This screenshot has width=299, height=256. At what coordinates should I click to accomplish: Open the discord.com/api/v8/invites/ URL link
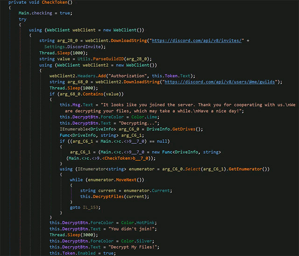coord(197,41)
